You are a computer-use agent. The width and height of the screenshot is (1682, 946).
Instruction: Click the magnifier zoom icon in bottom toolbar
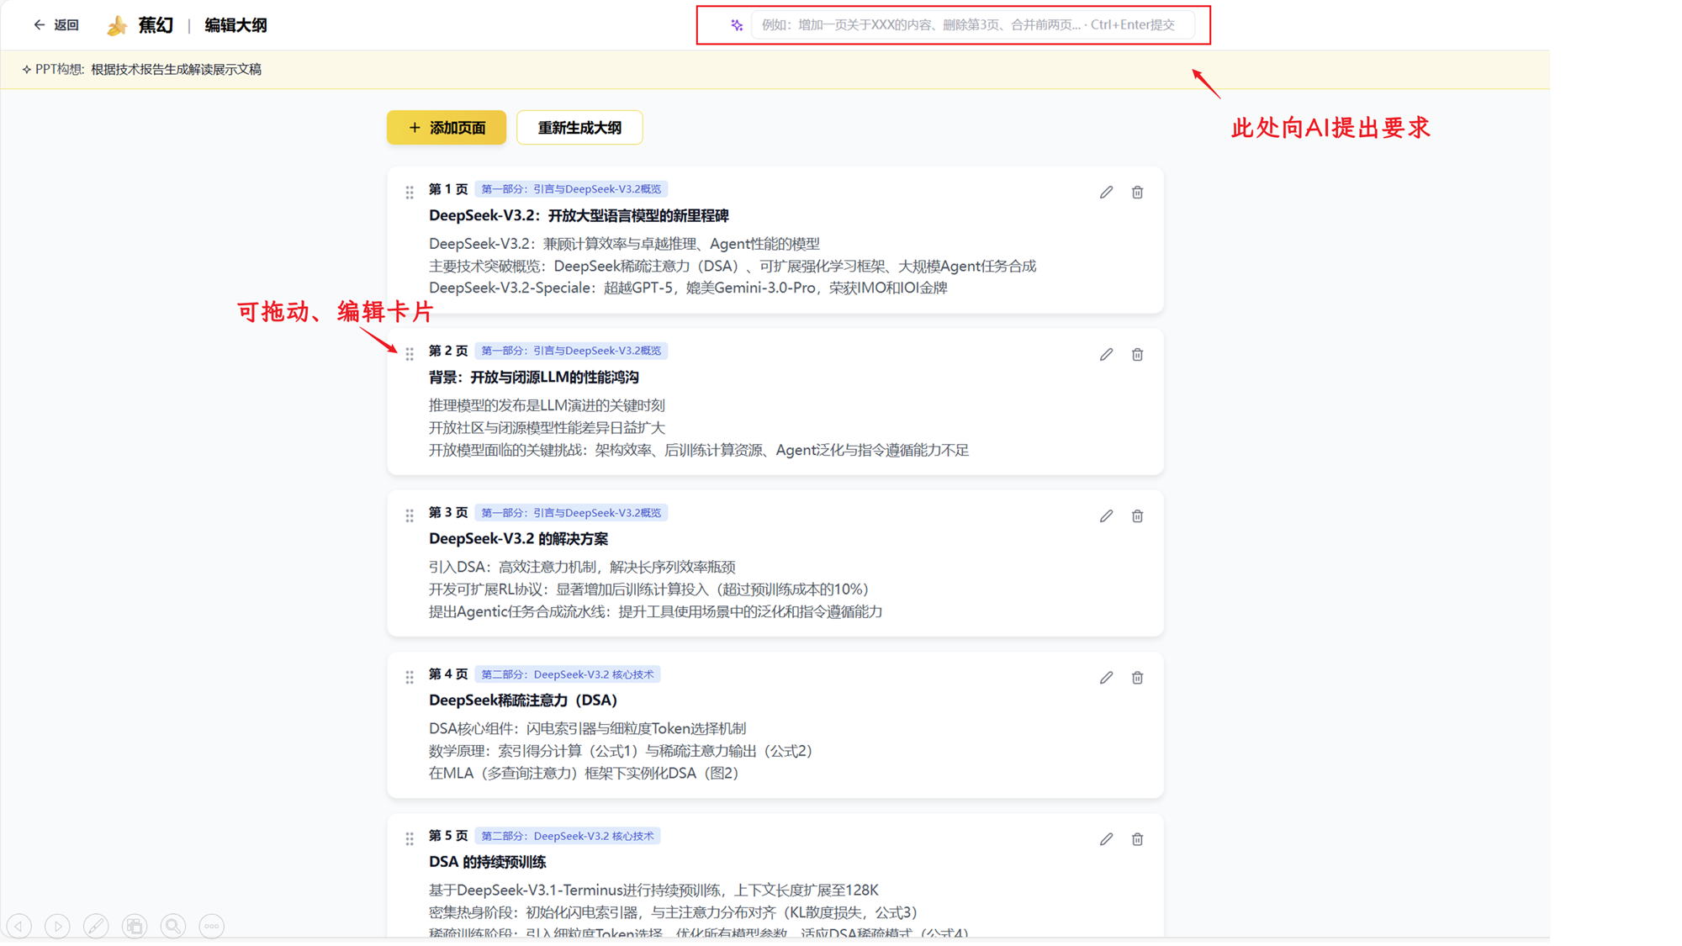point(172,926)
